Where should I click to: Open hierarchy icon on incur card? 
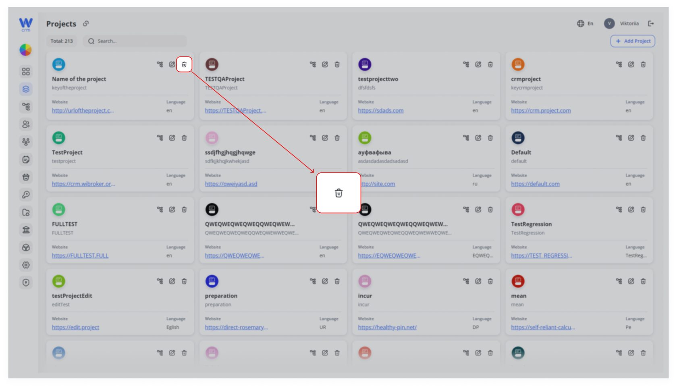(466, 281)
